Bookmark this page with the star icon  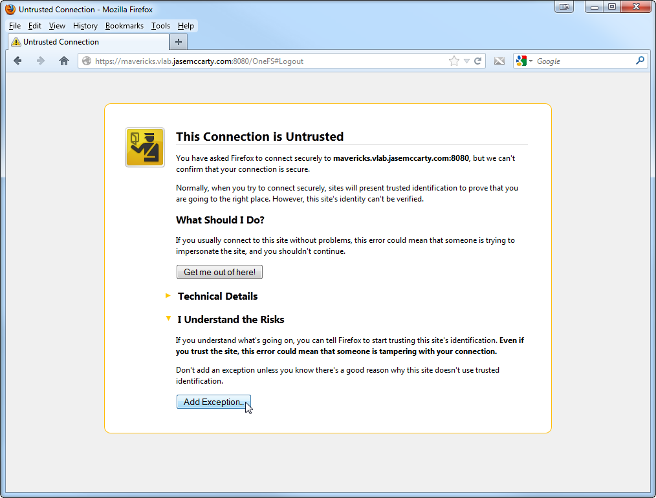point(454,61)
